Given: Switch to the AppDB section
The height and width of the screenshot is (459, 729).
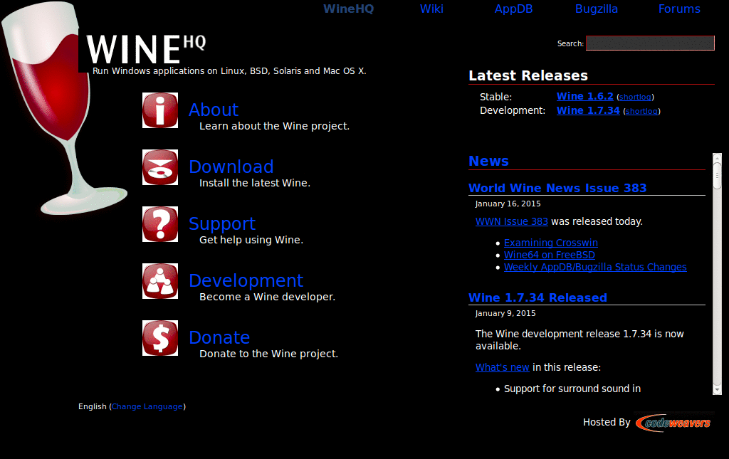Looking at the screenshot, I should coord(513,9).
